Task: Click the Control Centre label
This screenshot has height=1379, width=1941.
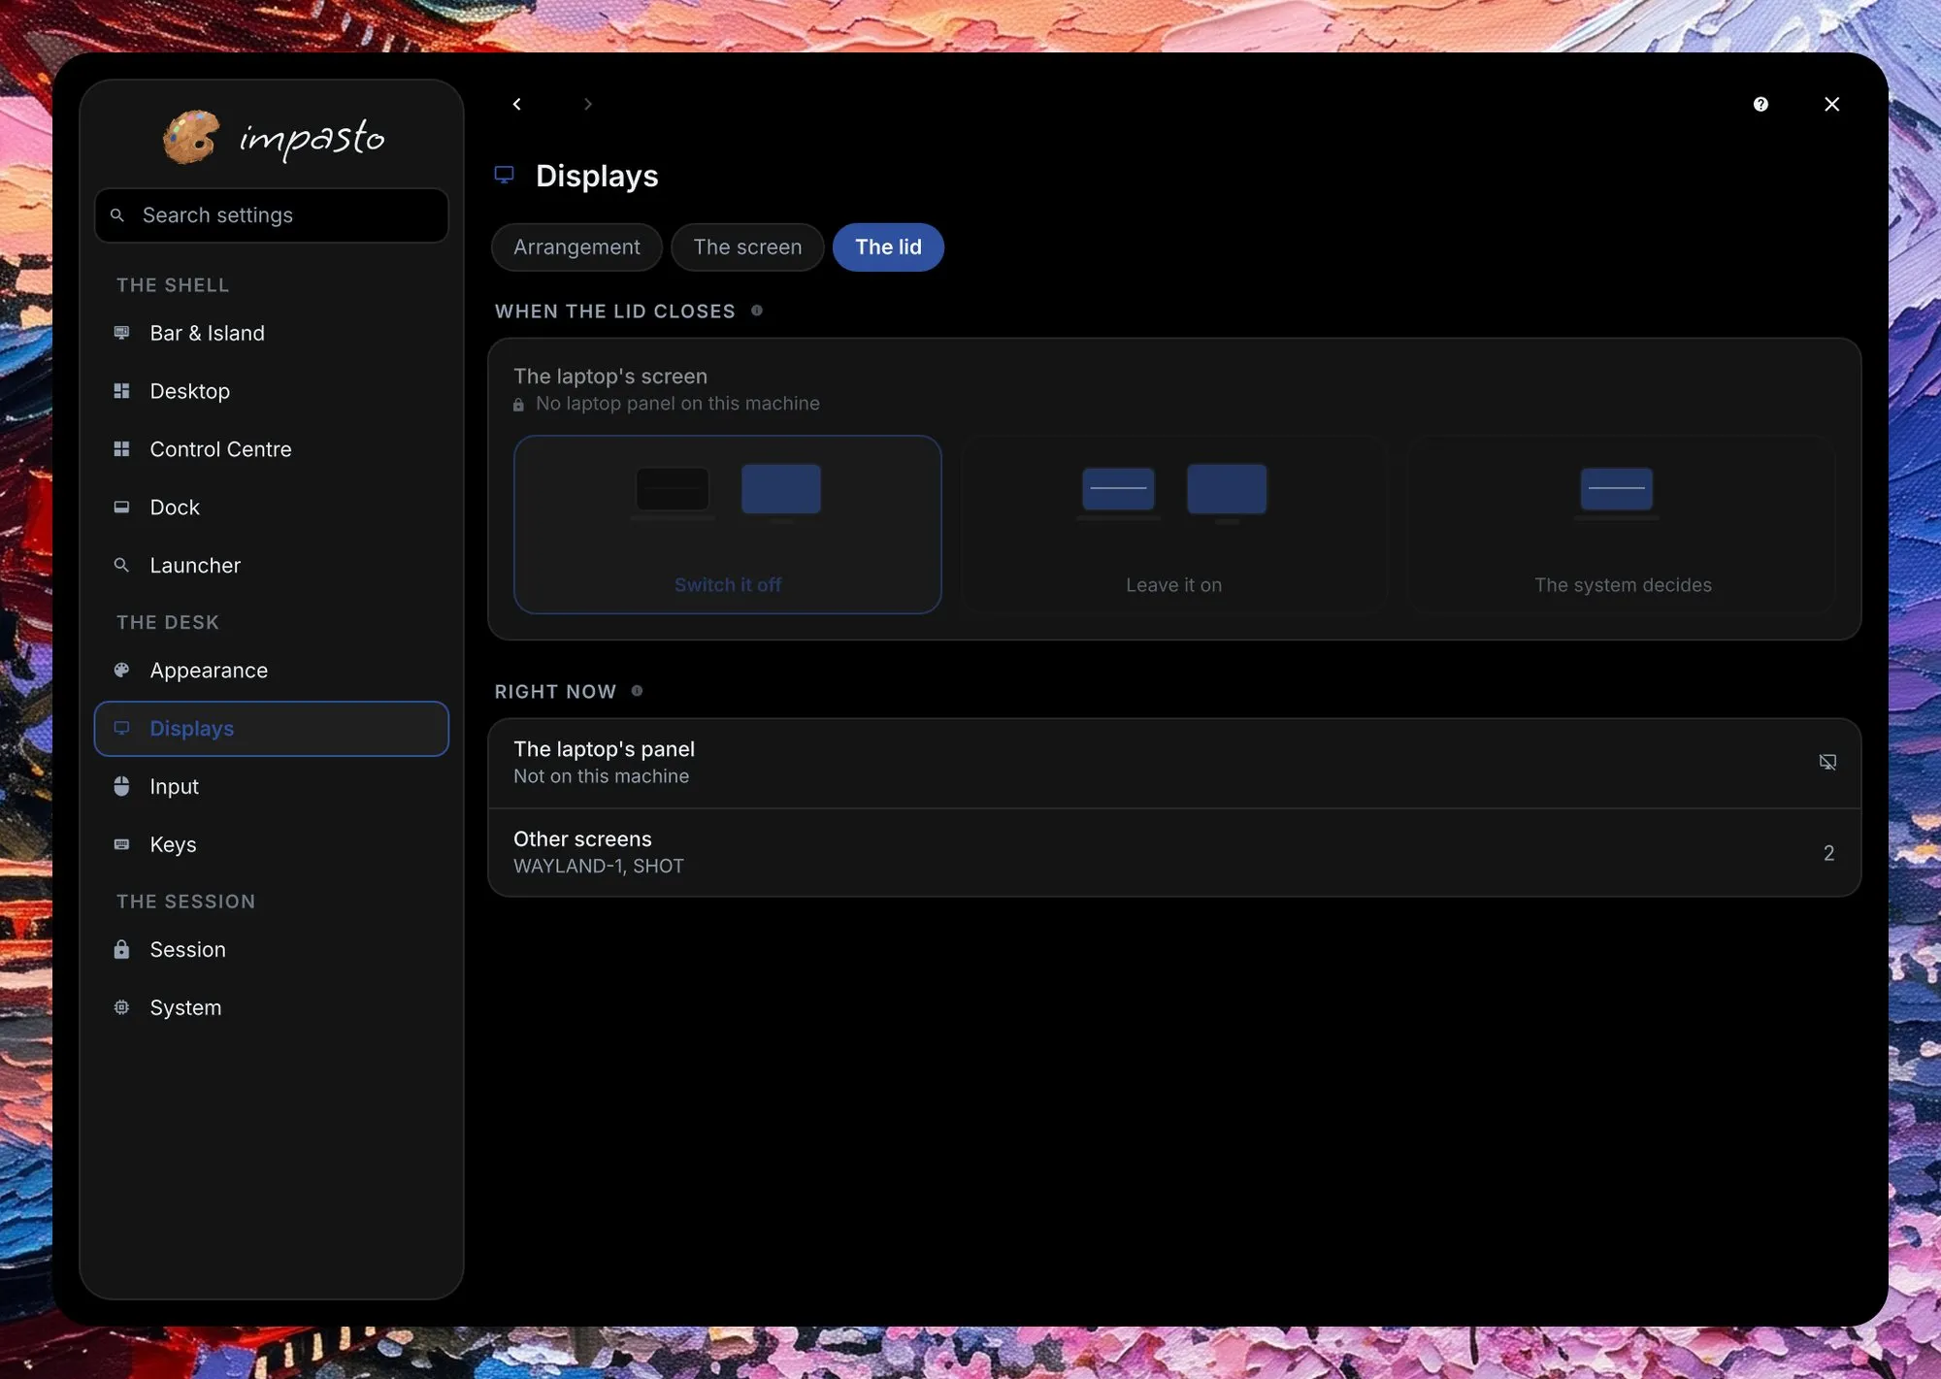Action: pyautogui.click(x=220, y=449)
